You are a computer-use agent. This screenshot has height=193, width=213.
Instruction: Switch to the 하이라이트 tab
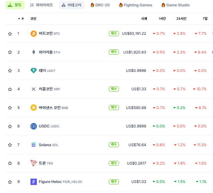42,5
